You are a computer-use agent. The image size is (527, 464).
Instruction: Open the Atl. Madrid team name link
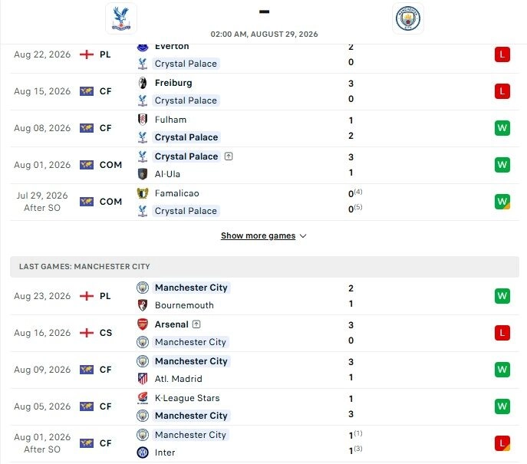click(179, 379)
